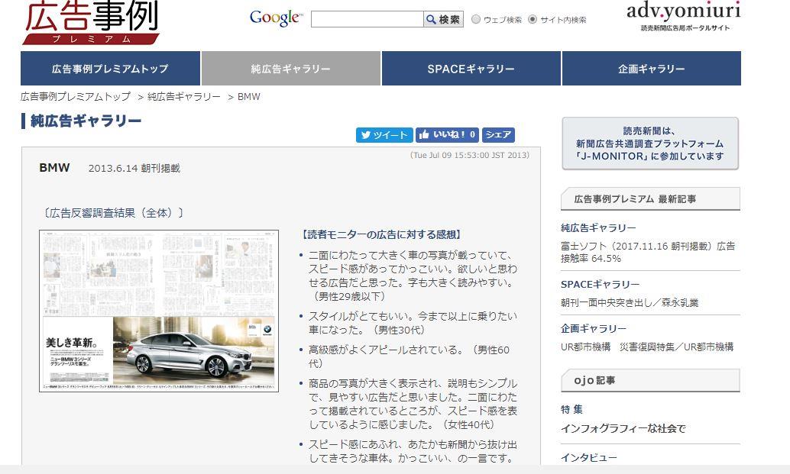The width and height of the screenshot is (790, 474).
Task: Open sidebar 企画ギャラリー heading link
Action: (594, 328)
